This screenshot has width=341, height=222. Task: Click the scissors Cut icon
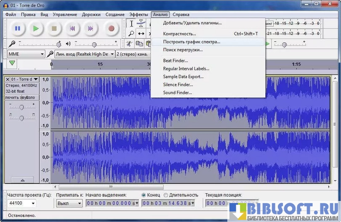point(130,44)
